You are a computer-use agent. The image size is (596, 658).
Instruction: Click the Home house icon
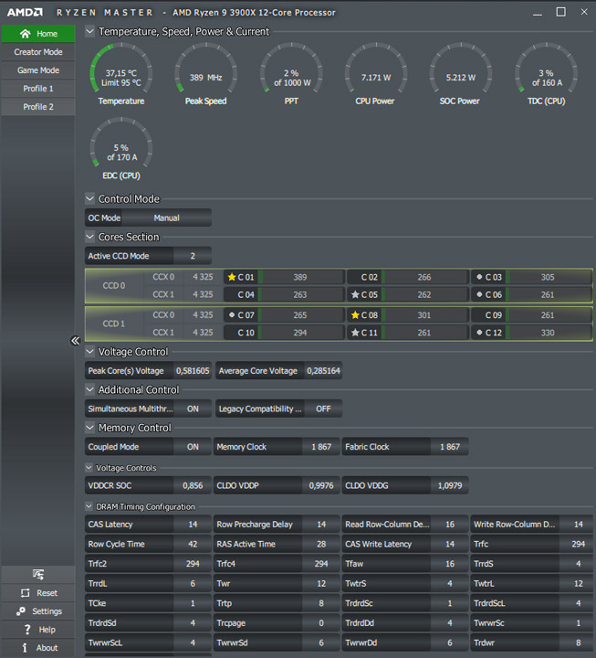[26, 34]
